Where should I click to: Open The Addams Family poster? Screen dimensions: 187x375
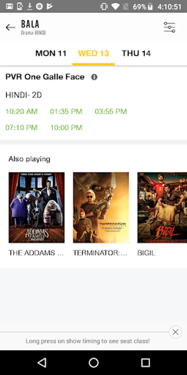[37, 207]
